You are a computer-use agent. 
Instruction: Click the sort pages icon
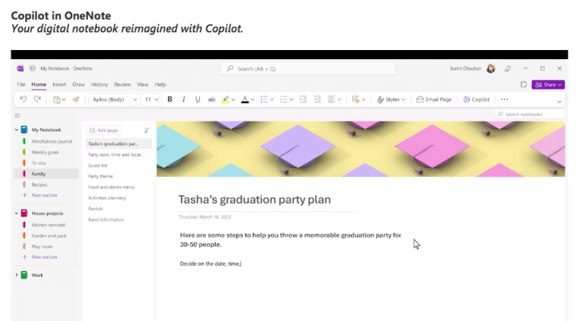tap(146, 130)
